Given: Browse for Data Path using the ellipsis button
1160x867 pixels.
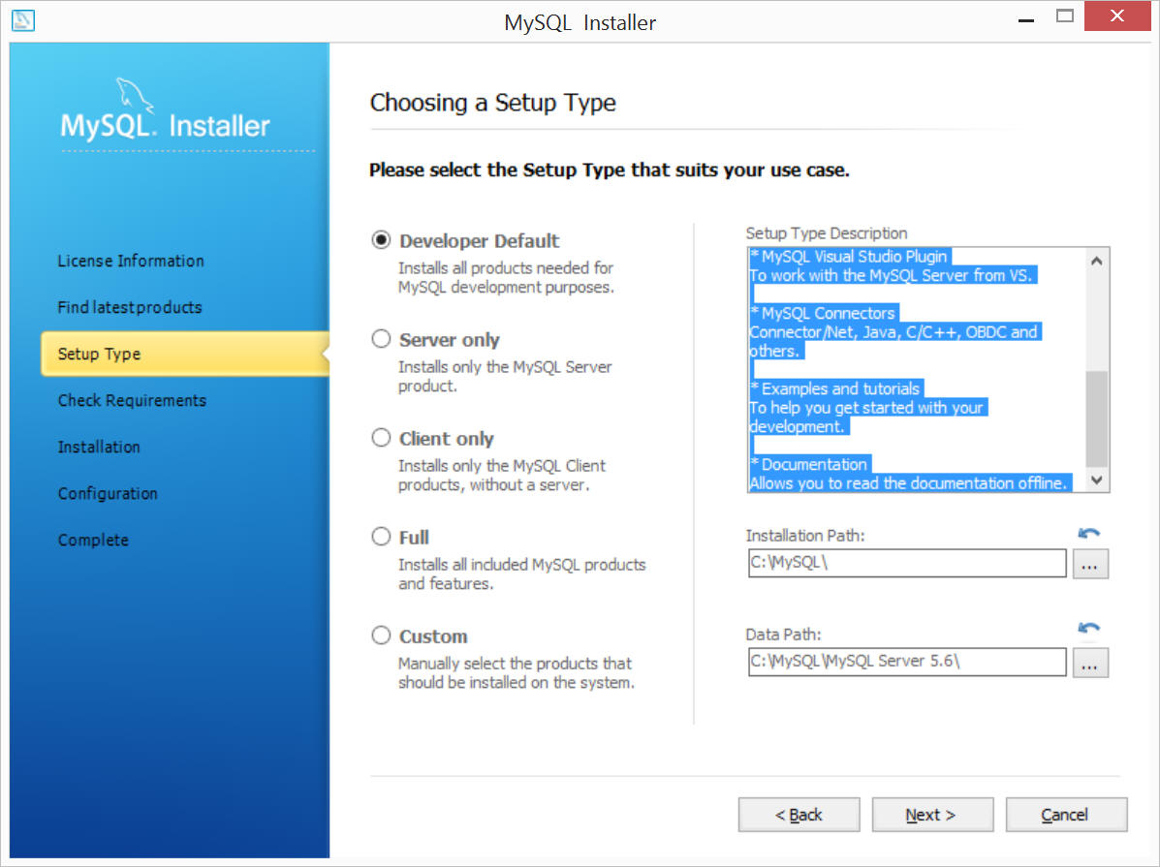Looking at the screenshot, I should (x=1089, y=663).
